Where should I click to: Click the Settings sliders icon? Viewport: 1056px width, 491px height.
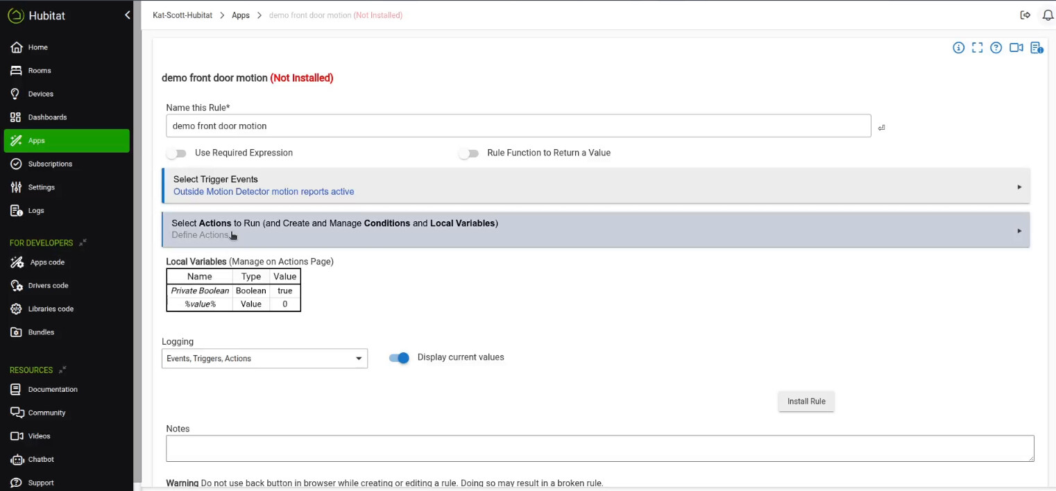[x=15, y=187]
